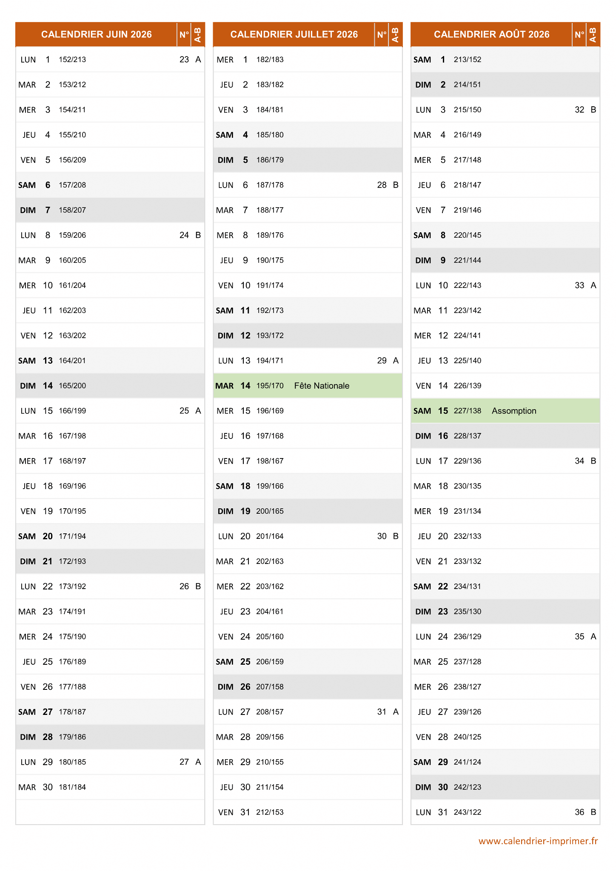Open the www.calendrier-imprimer.fr link
Image resolution: width=616 pixels, height=871 pixels.
pyautogui.click(x=538, y=841)
